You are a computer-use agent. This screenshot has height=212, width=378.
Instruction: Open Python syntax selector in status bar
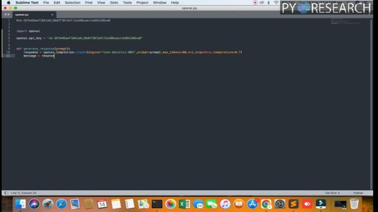click(x=358, y=193)
